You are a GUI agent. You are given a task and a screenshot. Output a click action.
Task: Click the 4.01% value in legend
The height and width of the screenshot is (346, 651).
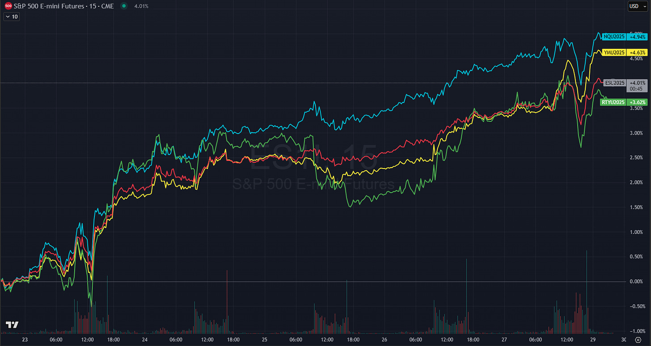click(x=141, y=6)
